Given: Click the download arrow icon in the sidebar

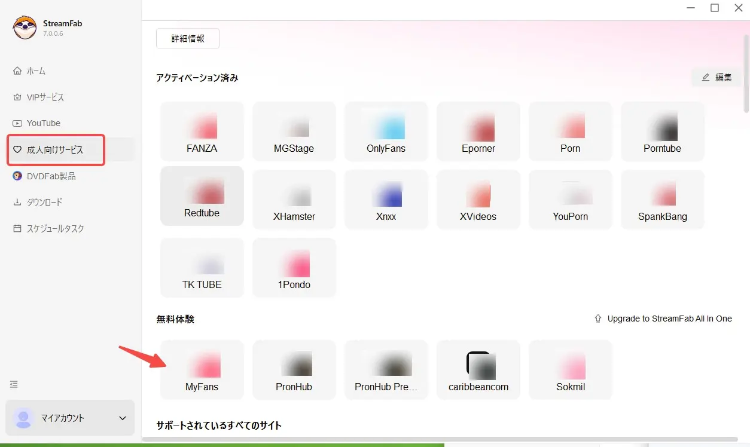Looking at the screenshot, I should [x=17, y=203].
